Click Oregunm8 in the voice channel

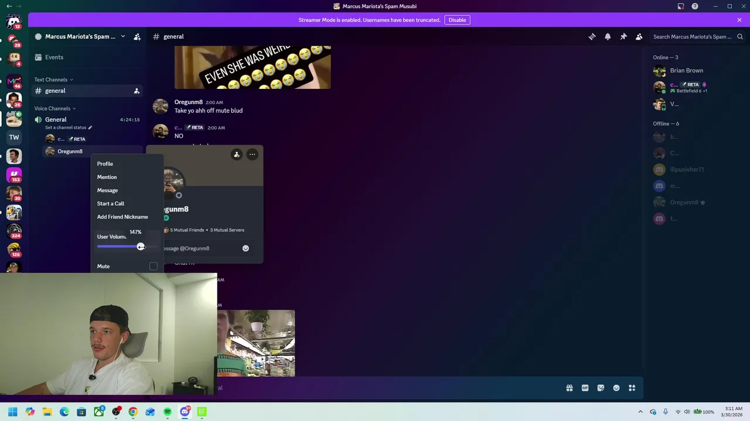(93, 151)
